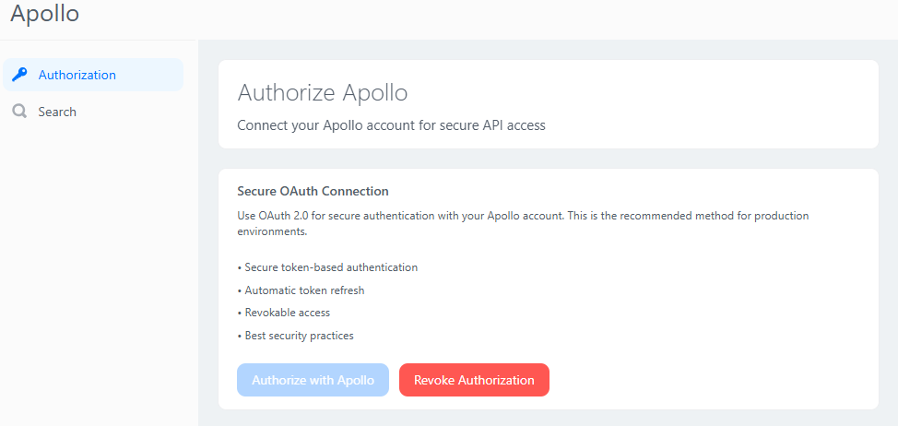Viewport: 898px width, 426px height.
Task: Click the Best security practices bullet
Action: pos(295,336)
